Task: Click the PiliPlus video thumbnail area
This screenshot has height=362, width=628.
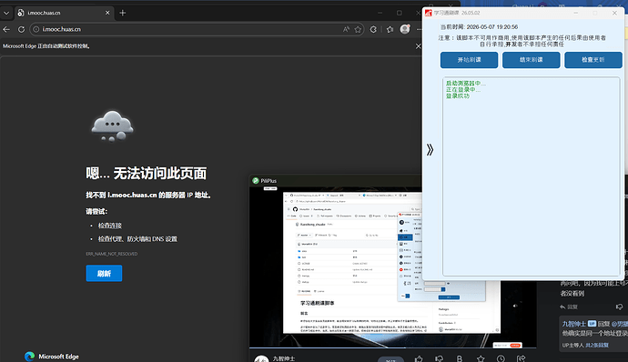Action: click(x=392, y=267)
